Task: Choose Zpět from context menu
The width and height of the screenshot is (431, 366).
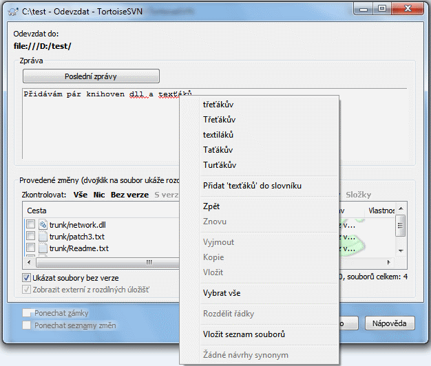Action: point(259,206)
